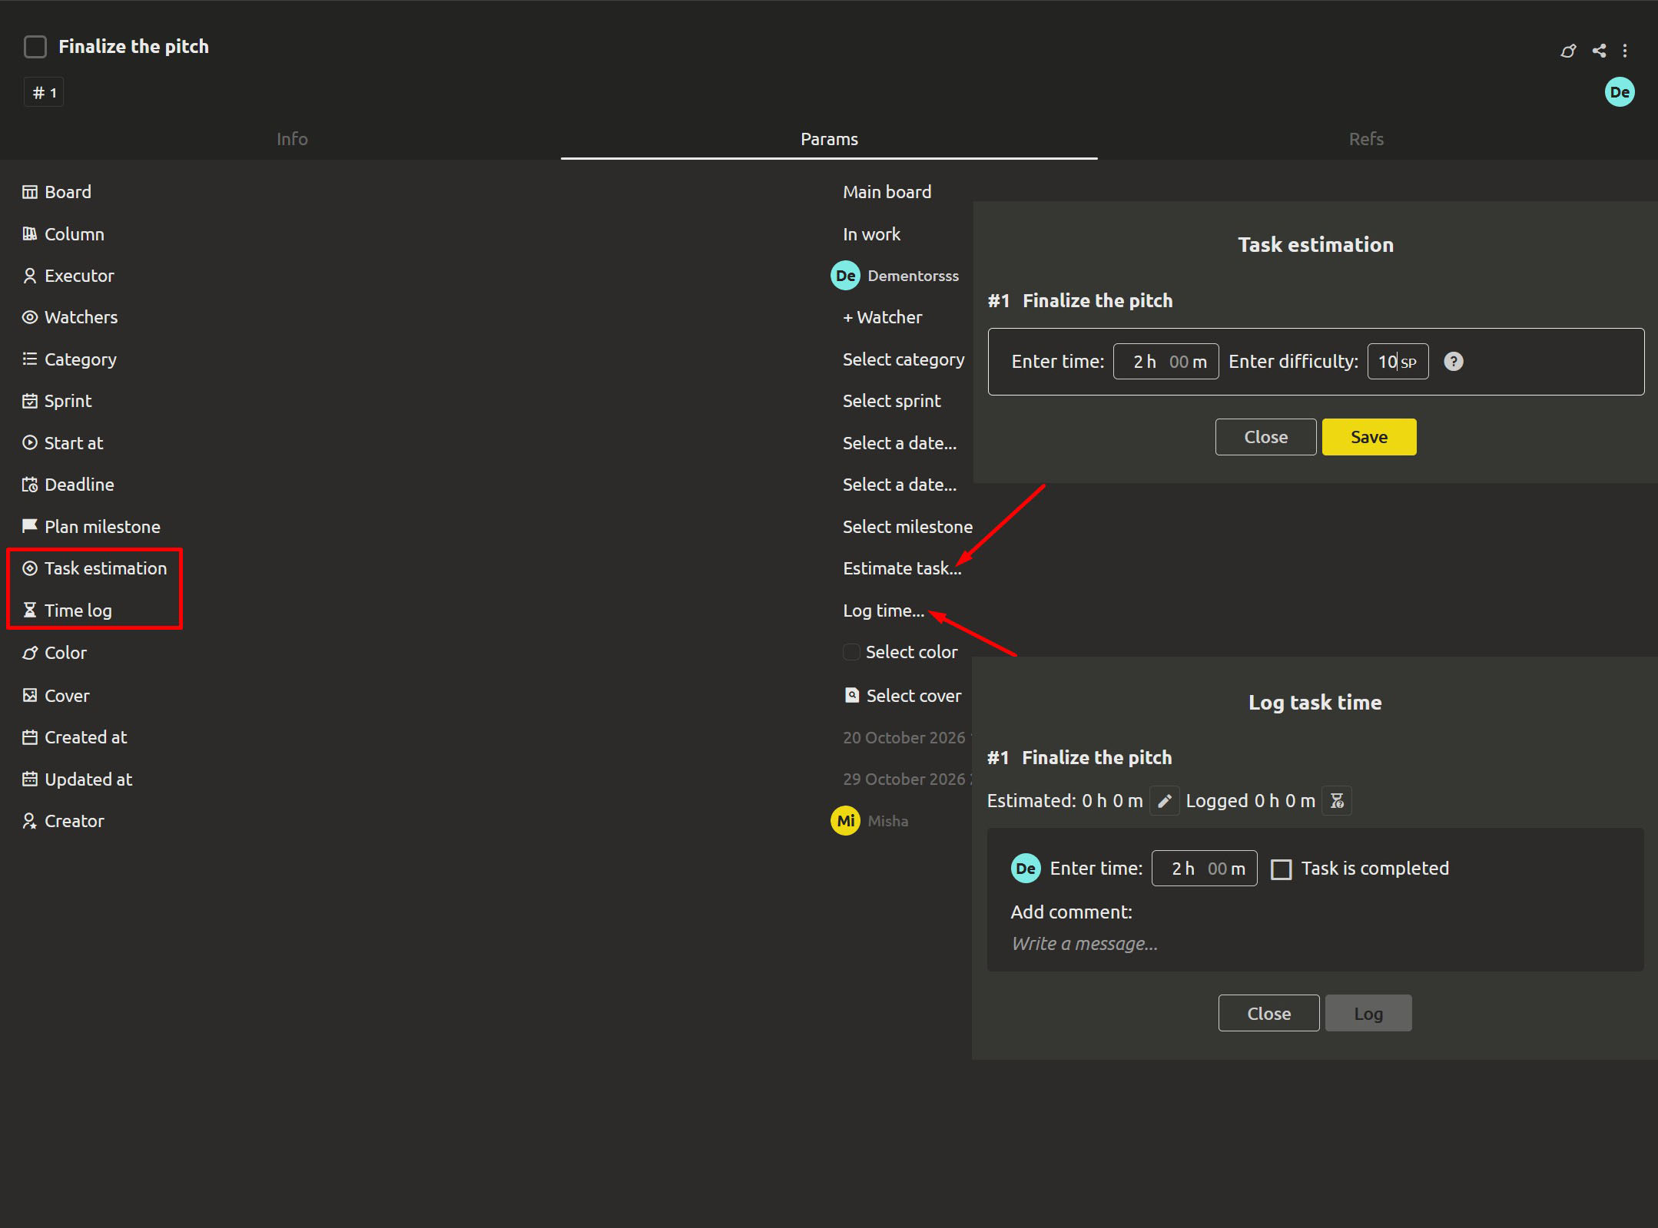
Task: Click the Log button in Log task time
Action: 1368,1014
